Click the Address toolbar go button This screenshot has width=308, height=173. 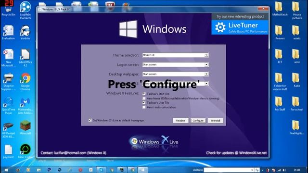click(x=257, y=170)
